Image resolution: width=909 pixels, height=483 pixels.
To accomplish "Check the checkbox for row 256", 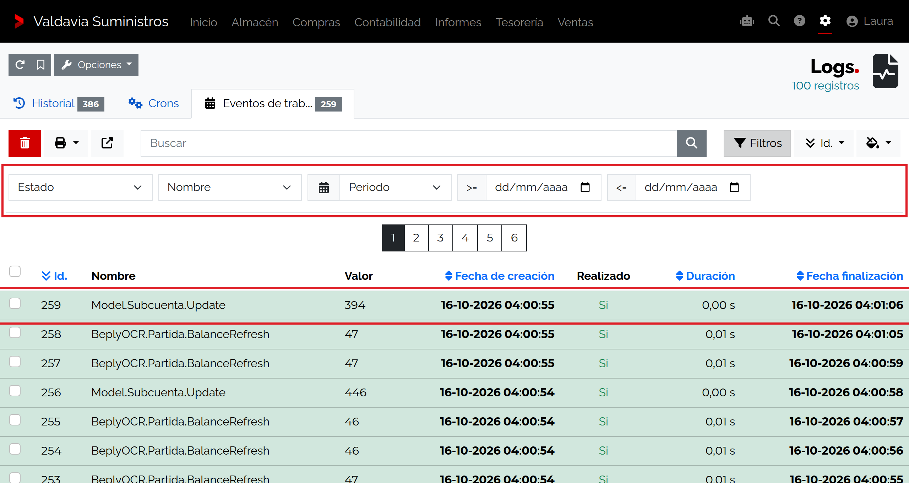I will 15,391.
